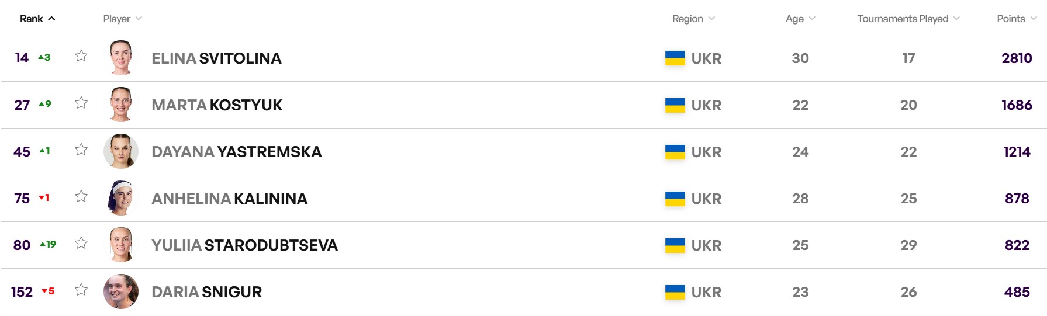Toggle the star next to Marta Kostyuk
The height and width of the screenshot is (316, 1047).
point(81,103)
